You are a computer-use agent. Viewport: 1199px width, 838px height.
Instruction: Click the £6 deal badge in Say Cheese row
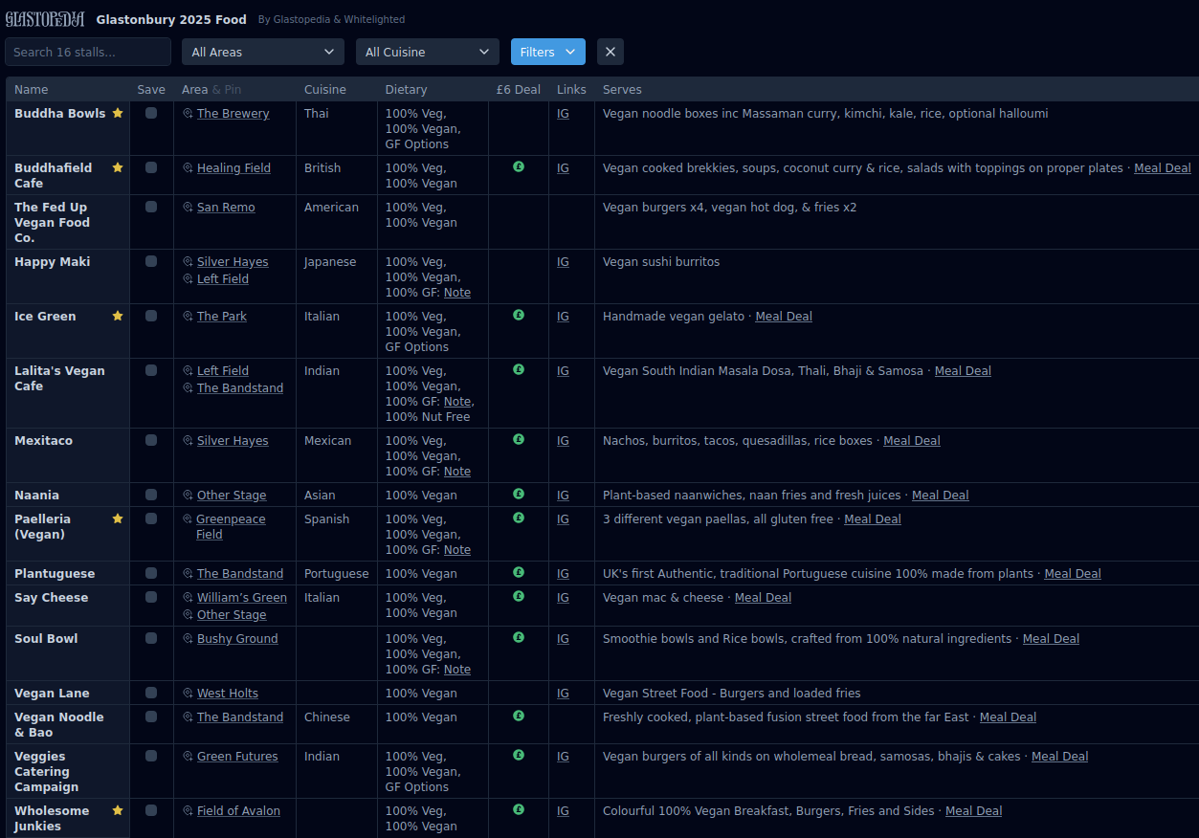pyautogui.click(x=519, y=596)
